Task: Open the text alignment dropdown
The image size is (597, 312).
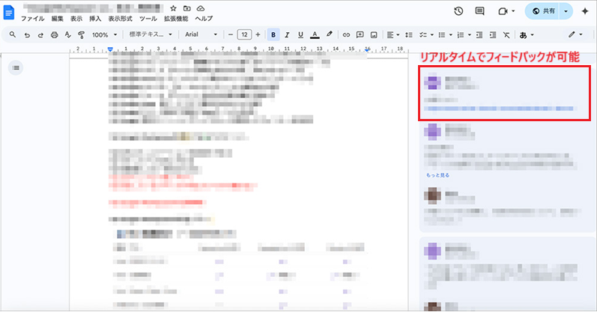Action: [393, 34]
